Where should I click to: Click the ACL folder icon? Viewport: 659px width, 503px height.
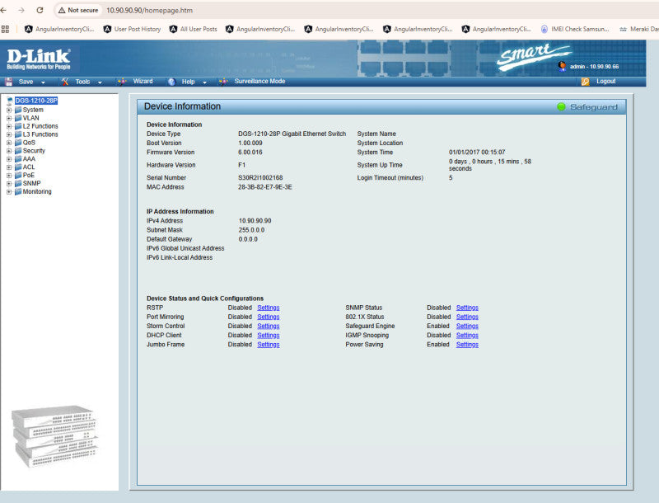[x=18, y=167]
